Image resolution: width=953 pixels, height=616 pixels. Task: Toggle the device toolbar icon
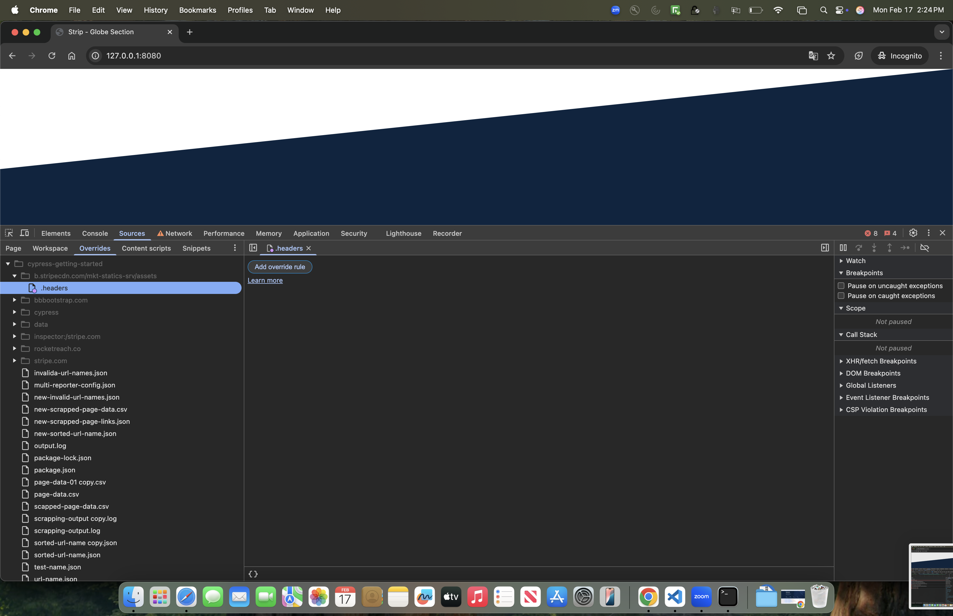coord(24,233)
